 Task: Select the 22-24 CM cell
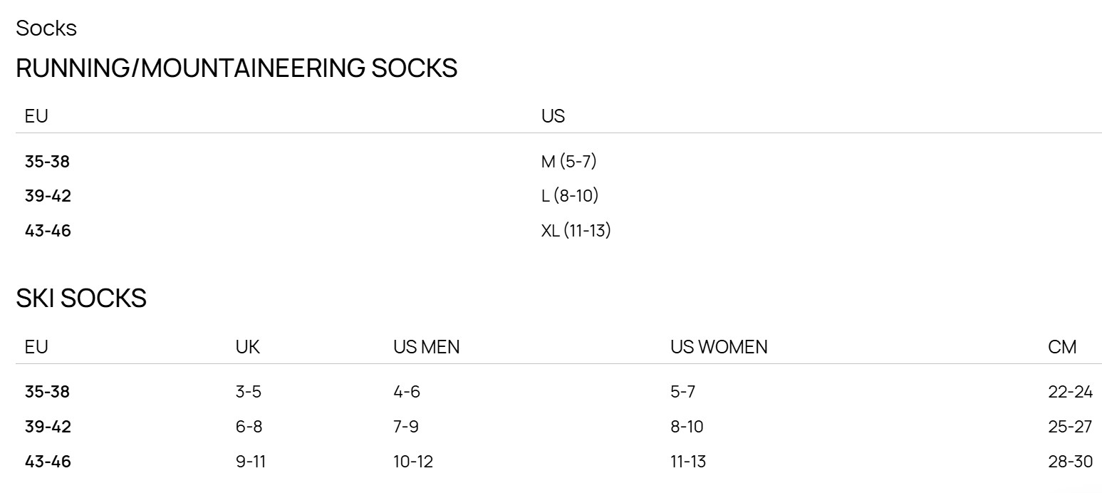1070,392
